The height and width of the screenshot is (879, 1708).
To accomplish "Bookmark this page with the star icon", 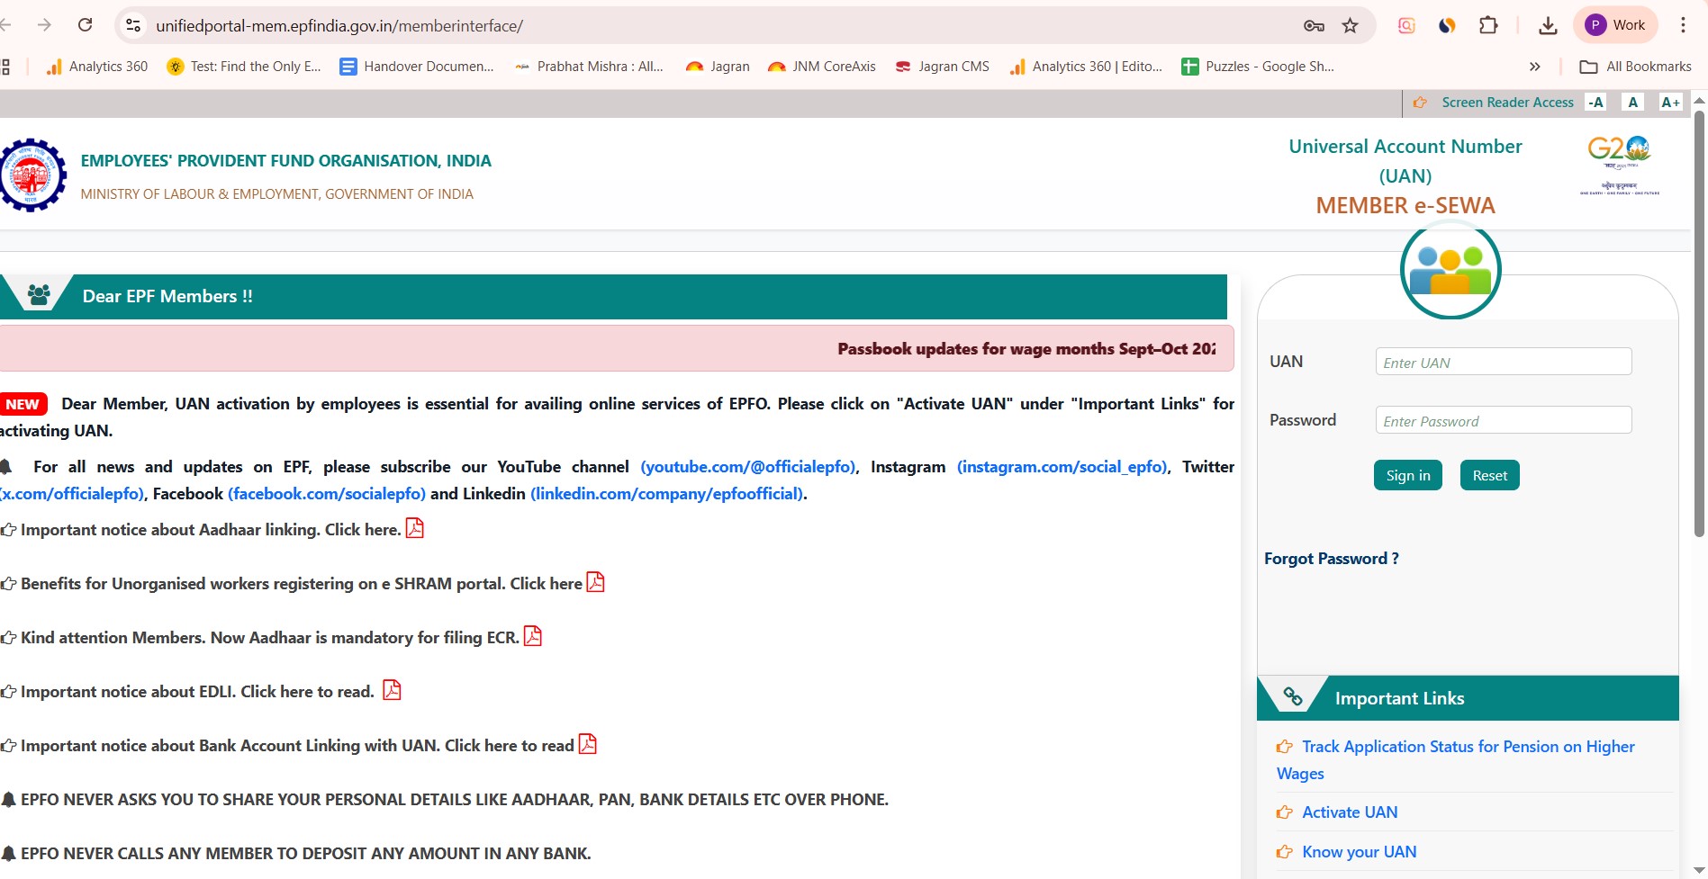I will [x=1350, y=25].
